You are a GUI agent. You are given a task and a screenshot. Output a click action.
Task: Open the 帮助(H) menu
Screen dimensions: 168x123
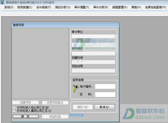click(136, 7)
